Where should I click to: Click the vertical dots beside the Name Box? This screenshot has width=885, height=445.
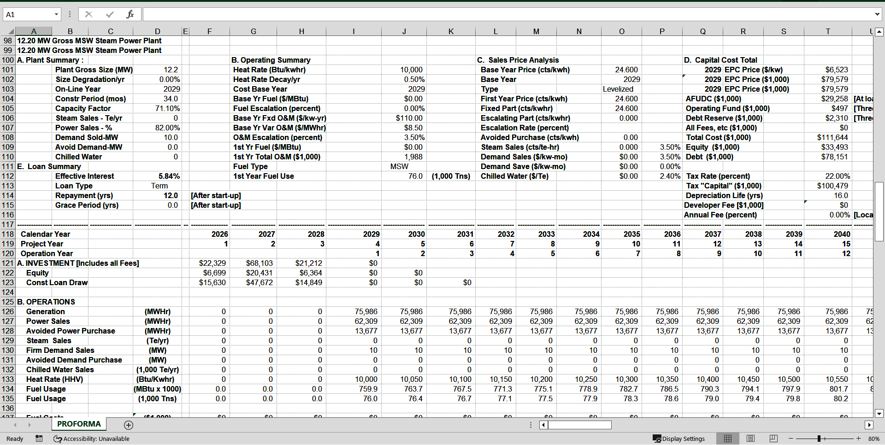point(69,14)
